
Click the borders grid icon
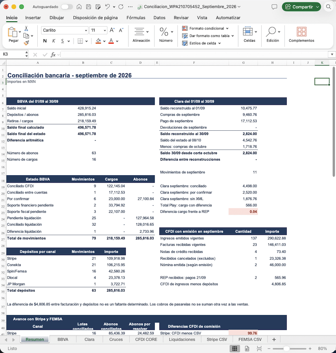click(x=80, y=41)
